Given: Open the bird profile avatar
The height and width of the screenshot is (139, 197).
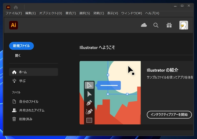Looking at the screenshot, I should pyautogui.click(x=184, y=25).
